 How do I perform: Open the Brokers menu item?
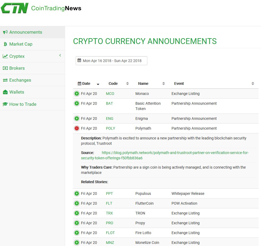[x=32, y=68]
